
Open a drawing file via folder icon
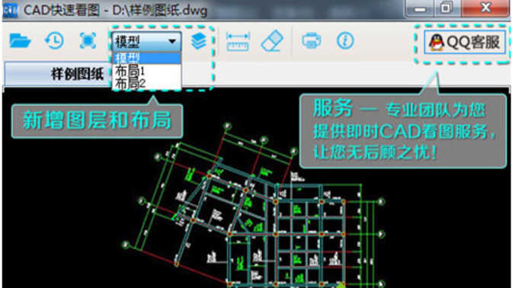pyautogui.click(x=20, y=41)
